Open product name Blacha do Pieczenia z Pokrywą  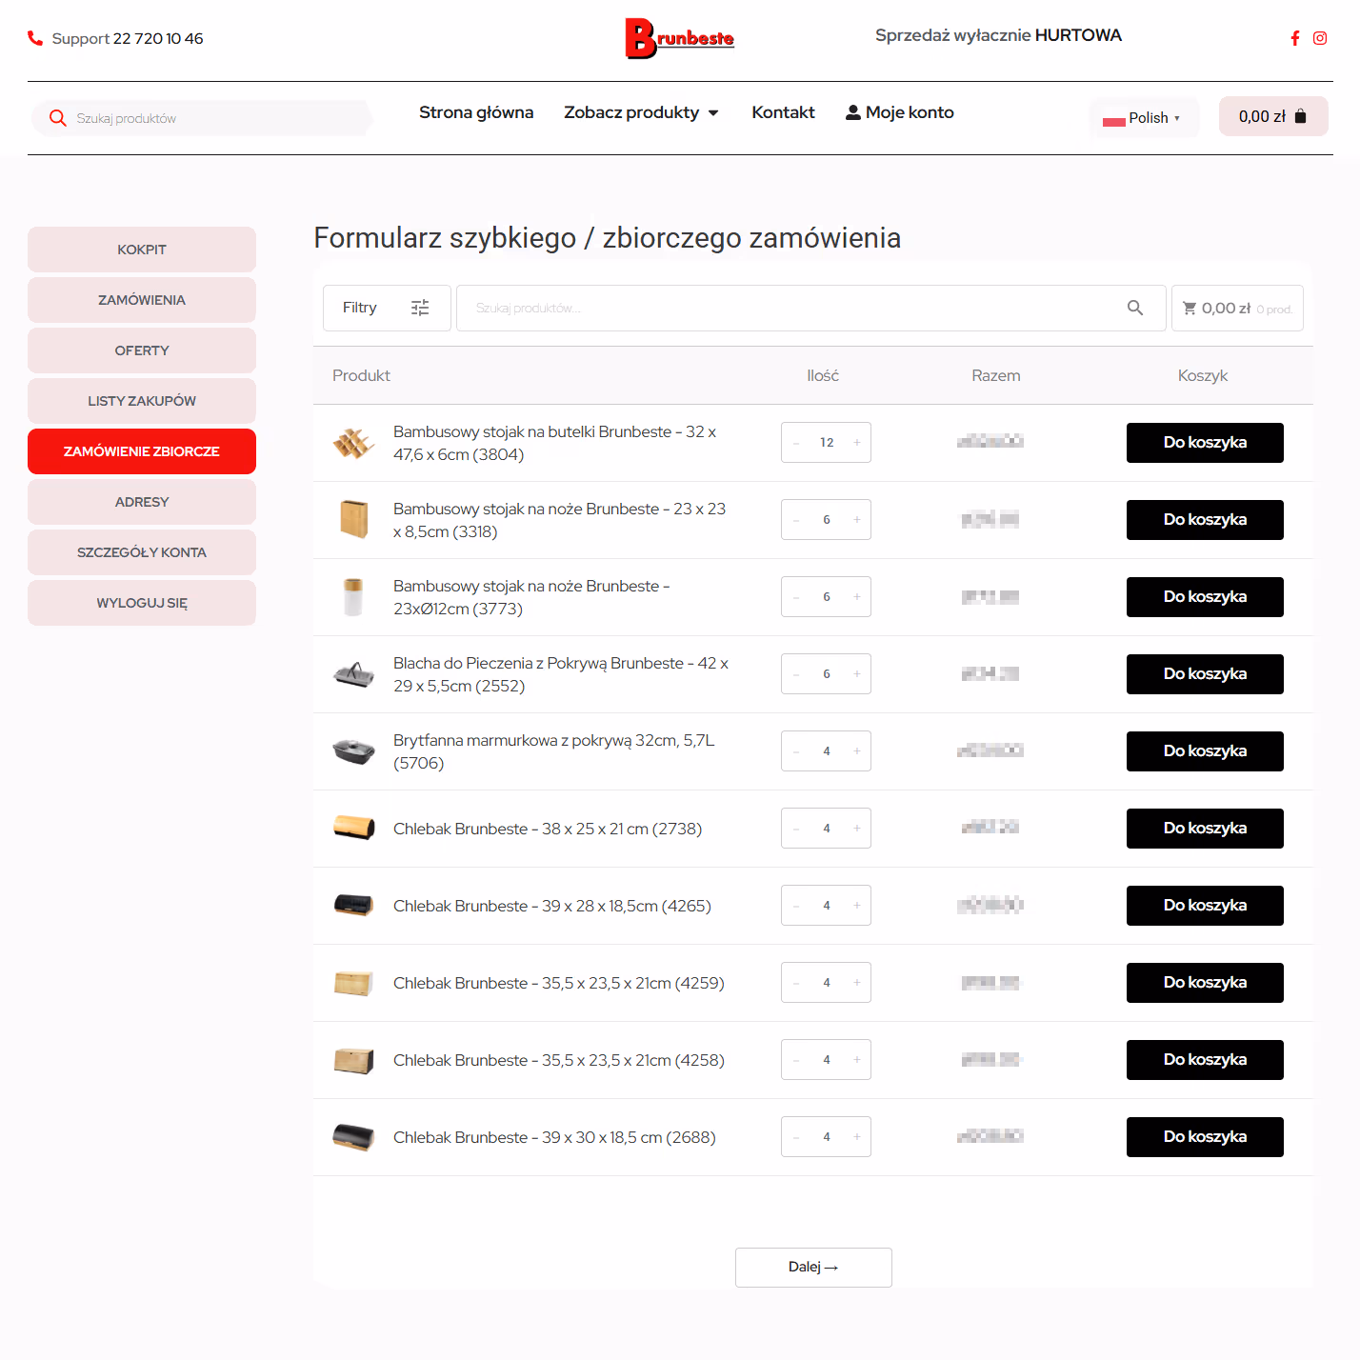coord(561,674)
